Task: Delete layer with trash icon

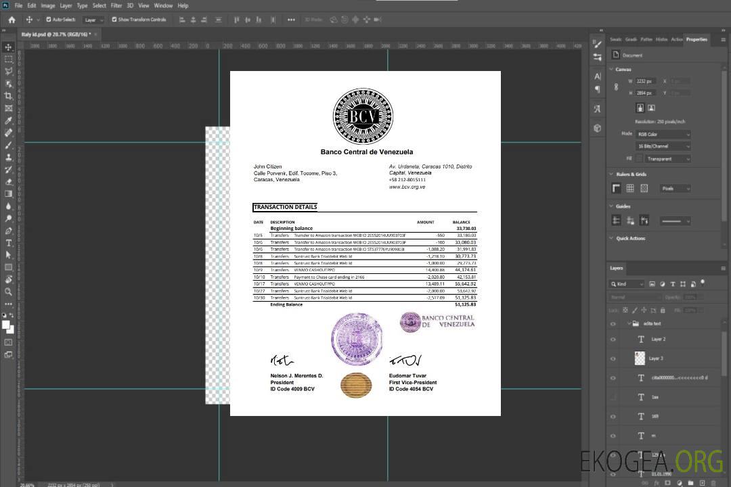Action: (x=713, y=483)
